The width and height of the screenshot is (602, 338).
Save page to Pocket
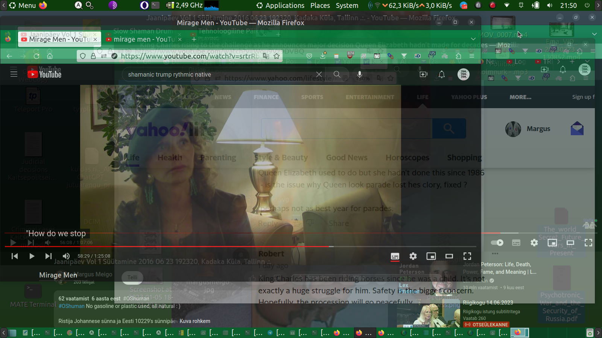(x=309, y=56)
